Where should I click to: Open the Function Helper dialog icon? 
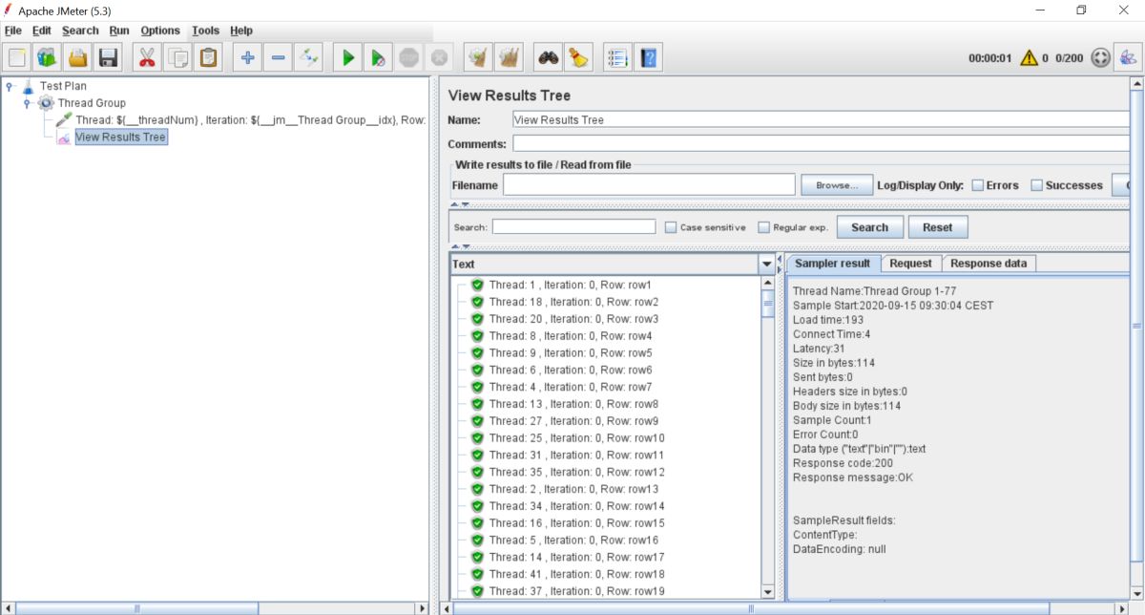click(x=617, y=57)
